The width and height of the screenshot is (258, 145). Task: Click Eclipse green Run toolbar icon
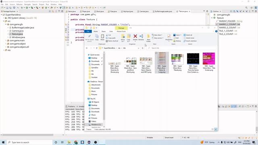click(x=27, y=8)
